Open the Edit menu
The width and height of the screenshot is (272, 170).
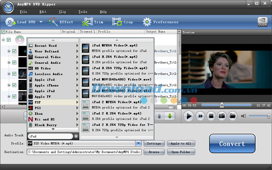coord(43,12)
